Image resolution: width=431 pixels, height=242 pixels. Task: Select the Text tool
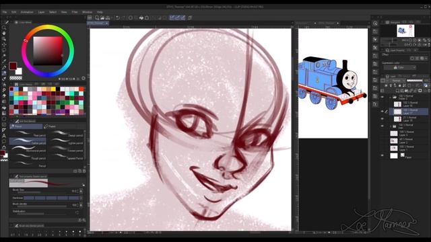point(4,136)
